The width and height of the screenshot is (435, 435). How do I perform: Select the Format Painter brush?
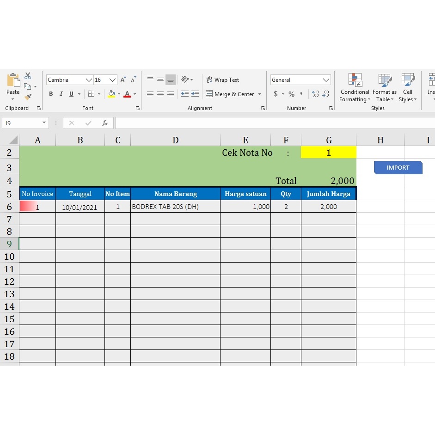click(28, 97)
